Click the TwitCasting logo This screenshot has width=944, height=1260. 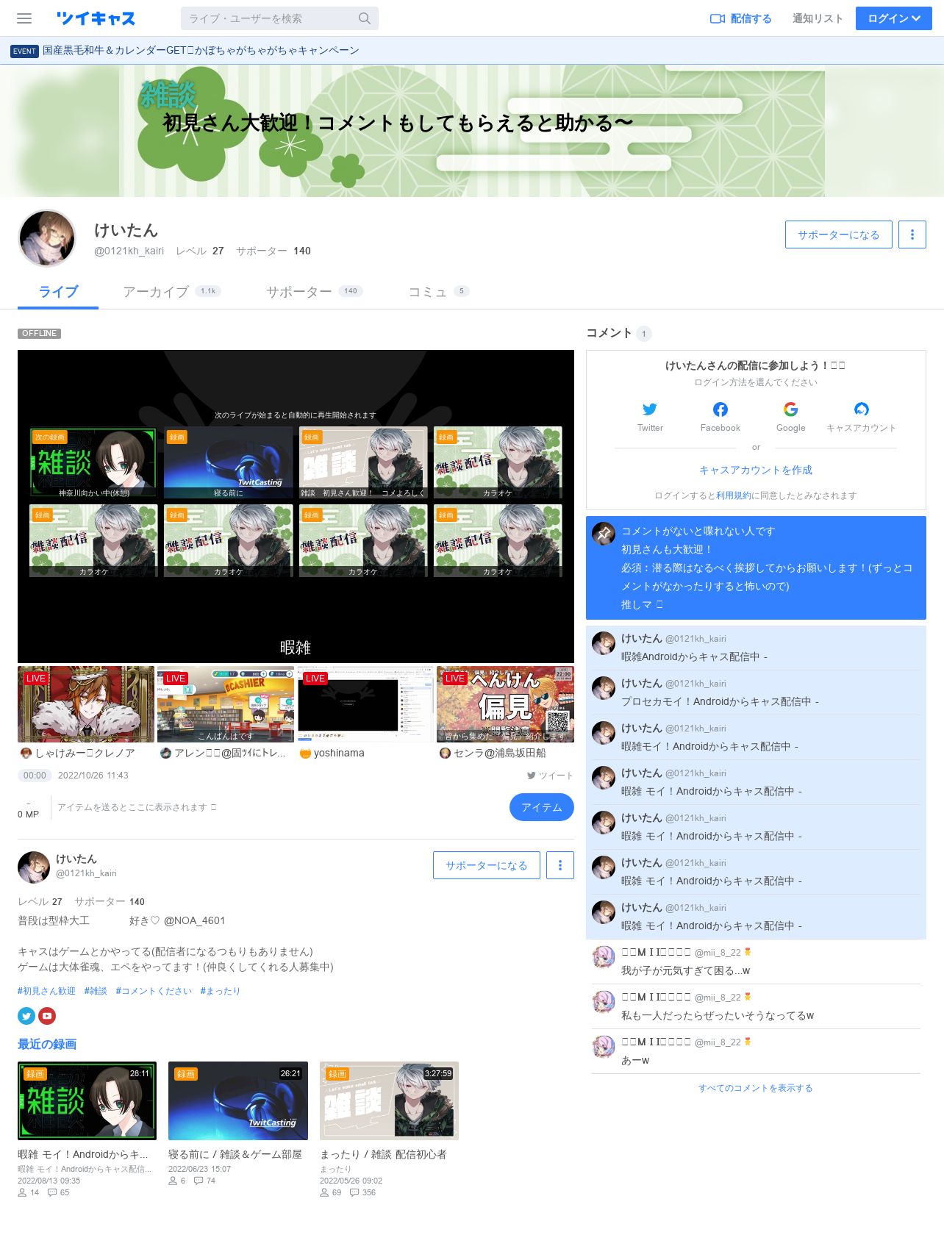(96, 18)
